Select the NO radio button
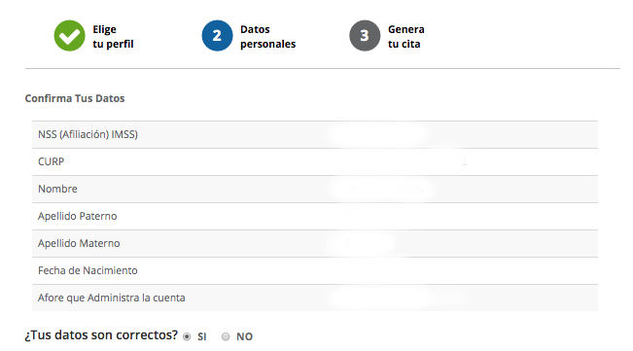 tap(226, 336)
